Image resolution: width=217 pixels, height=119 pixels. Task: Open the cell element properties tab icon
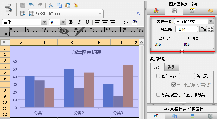(x=156, y=116)
